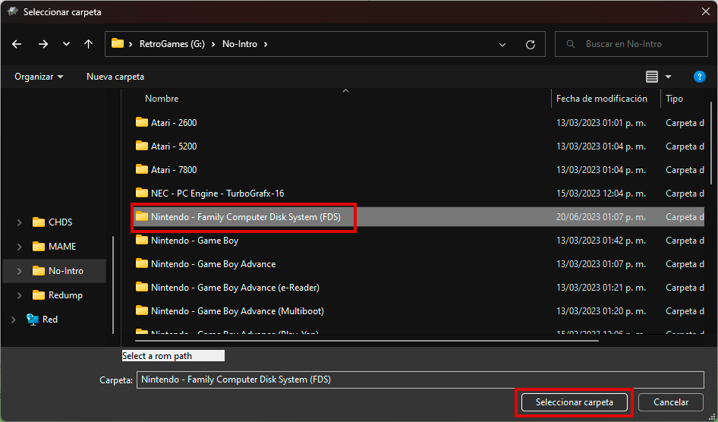The height and width of the screenshot is (422, 718).
Task: Open Red network in navigation pane
Action: click(50, 320)
